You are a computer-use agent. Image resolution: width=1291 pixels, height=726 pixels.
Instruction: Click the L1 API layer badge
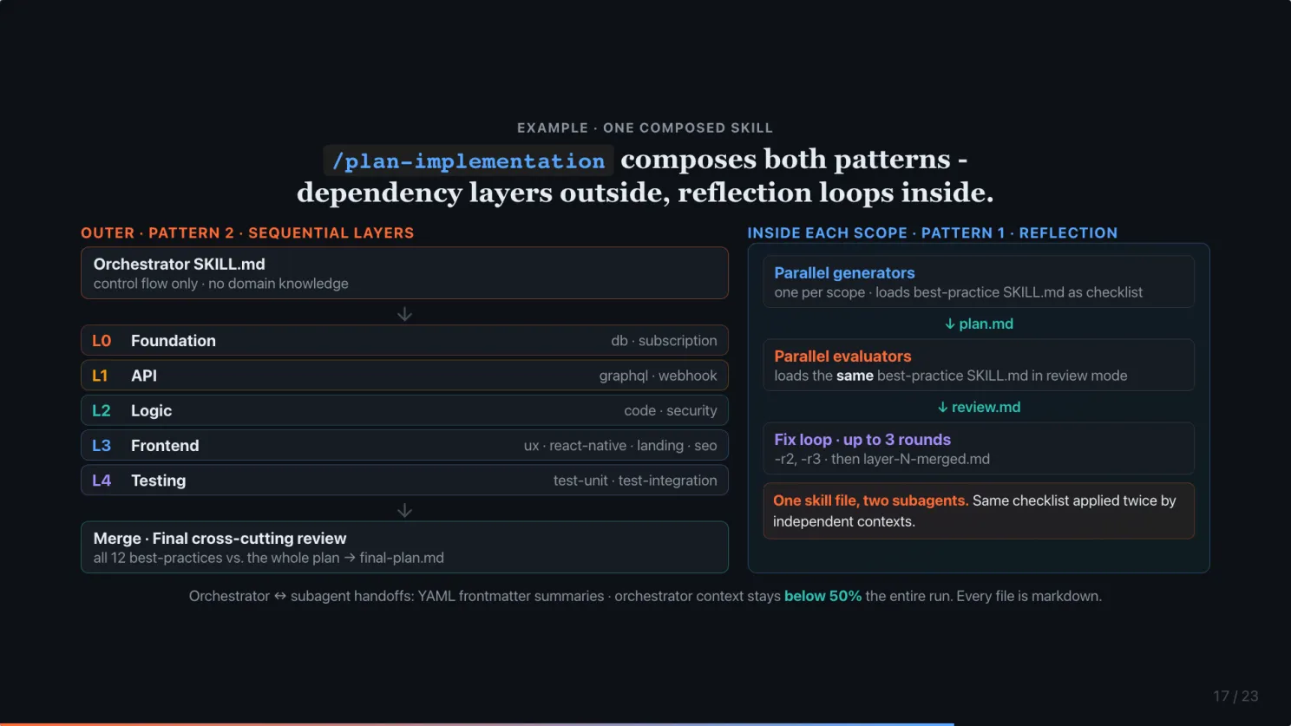100,376
